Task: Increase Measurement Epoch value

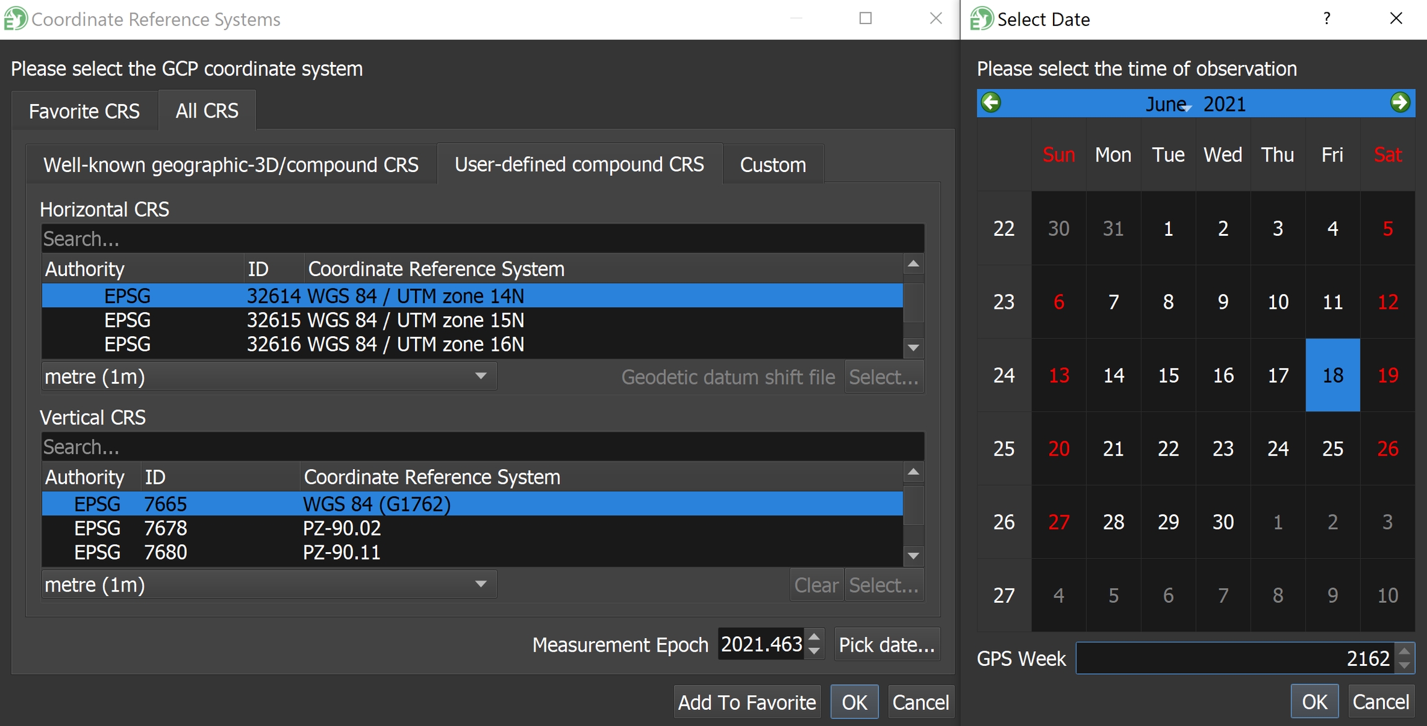Action: pyautogui.click(x=814, y=637)
